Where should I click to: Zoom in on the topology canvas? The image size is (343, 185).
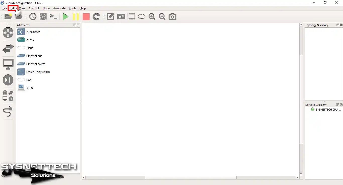pos(152,17)
